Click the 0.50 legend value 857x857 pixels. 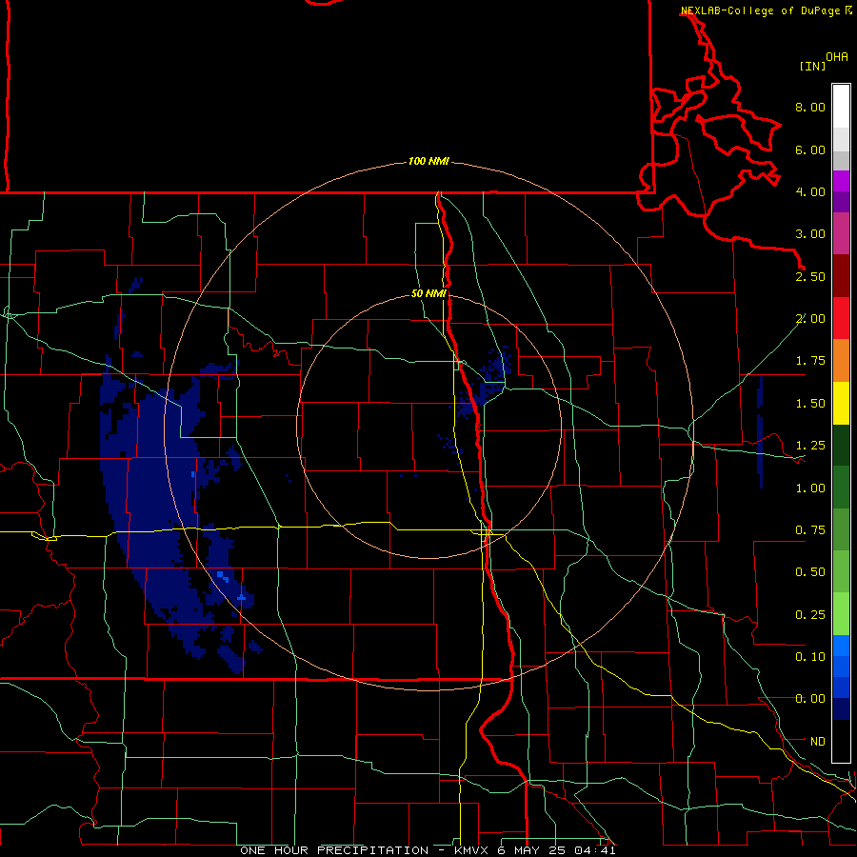810,572
